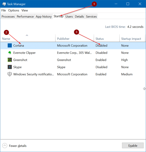Click Windows Security's Microsoft Corporation publisher cell
The height and width of the screenshot is (152, 146).
72,74
